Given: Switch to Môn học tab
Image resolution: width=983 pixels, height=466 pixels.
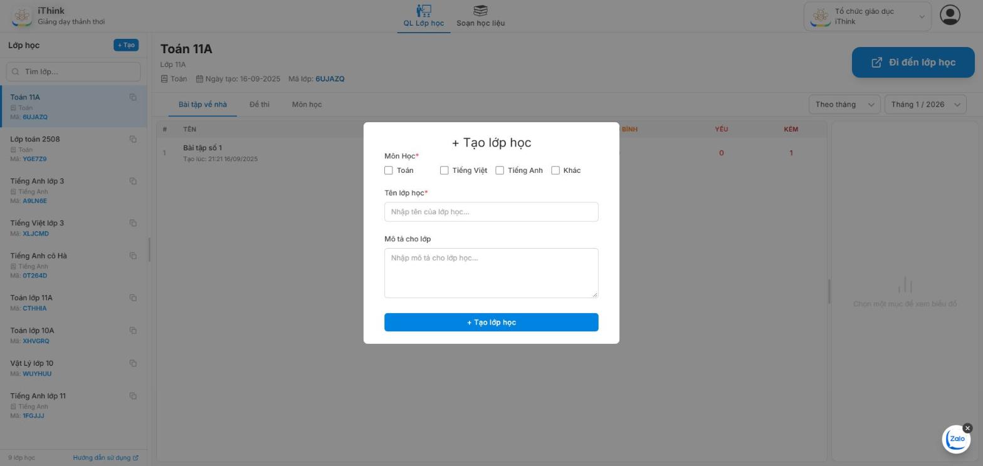Looking at the screenshot, I should pos(307,105).
